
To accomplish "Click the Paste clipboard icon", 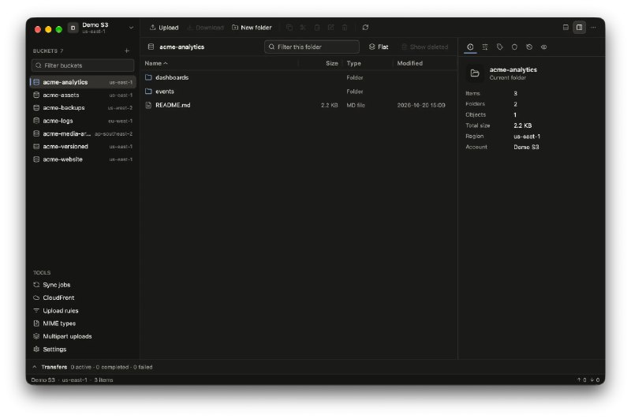I will 317,28.
